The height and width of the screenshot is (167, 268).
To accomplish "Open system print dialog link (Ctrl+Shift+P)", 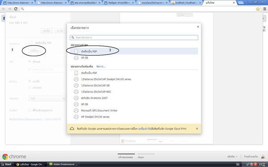I will pyautogui.click(x=35, y=119).
